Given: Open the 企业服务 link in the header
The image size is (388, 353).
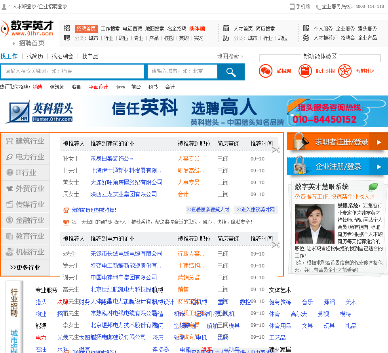Looking at the screenshot, I should coord(345,29).
